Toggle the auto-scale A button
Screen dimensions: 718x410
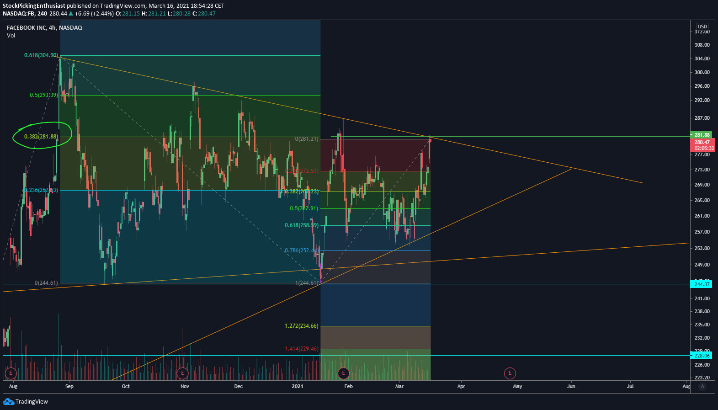tap(702, 386)
